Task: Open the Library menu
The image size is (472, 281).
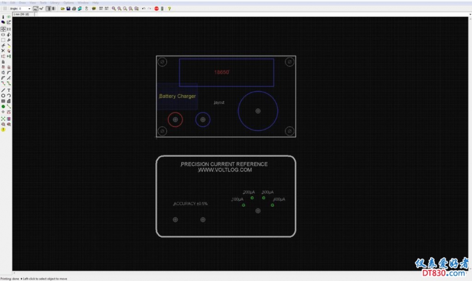Action: point(54,2)
